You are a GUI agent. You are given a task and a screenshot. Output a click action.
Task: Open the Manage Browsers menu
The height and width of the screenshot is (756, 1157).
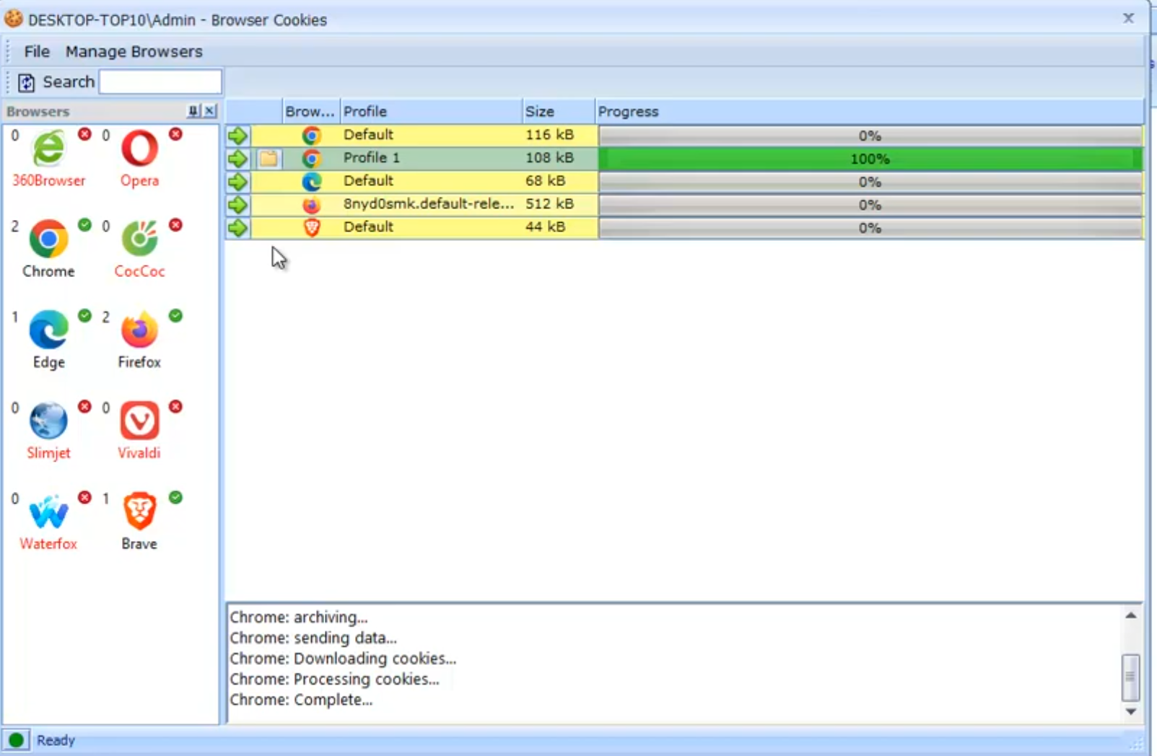[x=134, y=51]
